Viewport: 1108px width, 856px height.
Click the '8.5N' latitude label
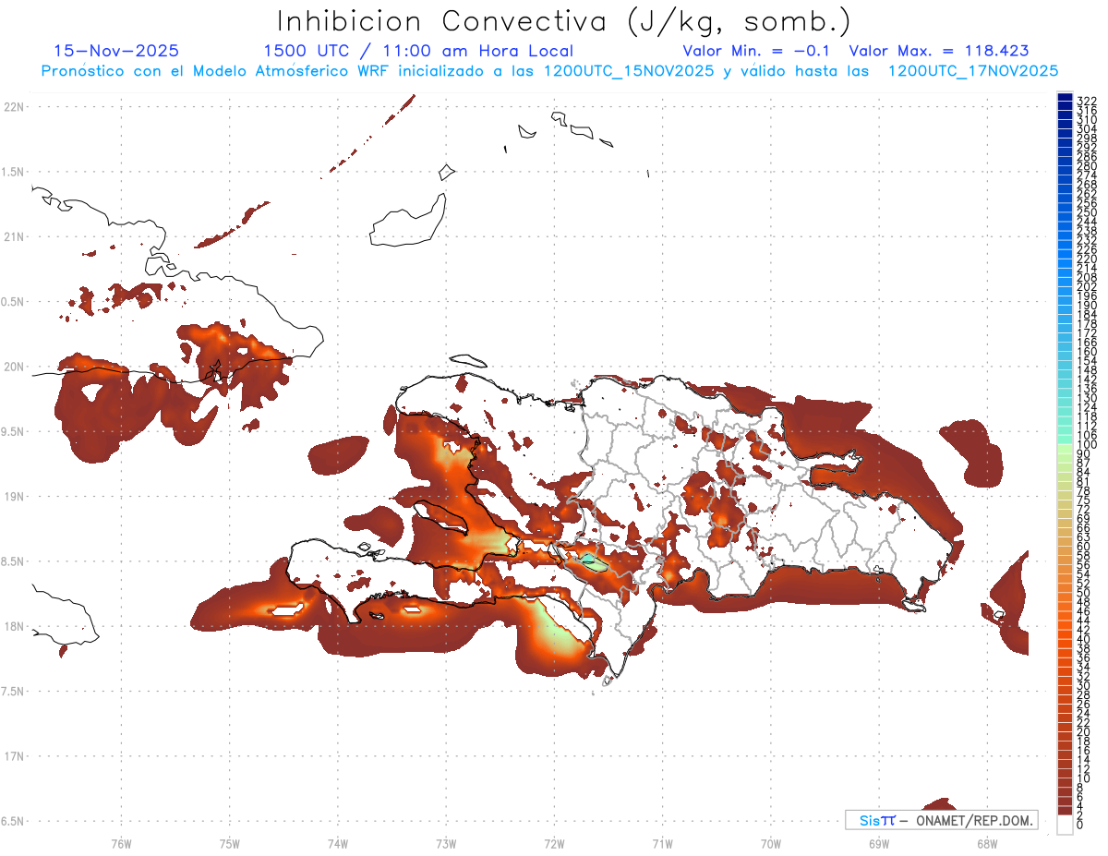pyautogui.click(x=13, y=561)
